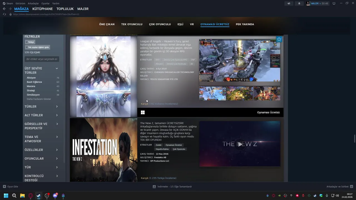Open the Fredaikis AB developer link
The width and height of the screenshot is (356, 200).
(160, 157)
